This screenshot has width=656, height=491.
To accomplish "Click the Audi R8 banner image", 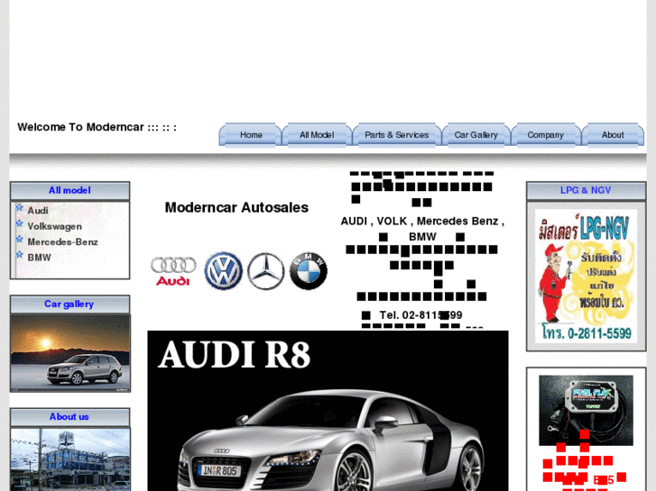I will coord(328,411).
